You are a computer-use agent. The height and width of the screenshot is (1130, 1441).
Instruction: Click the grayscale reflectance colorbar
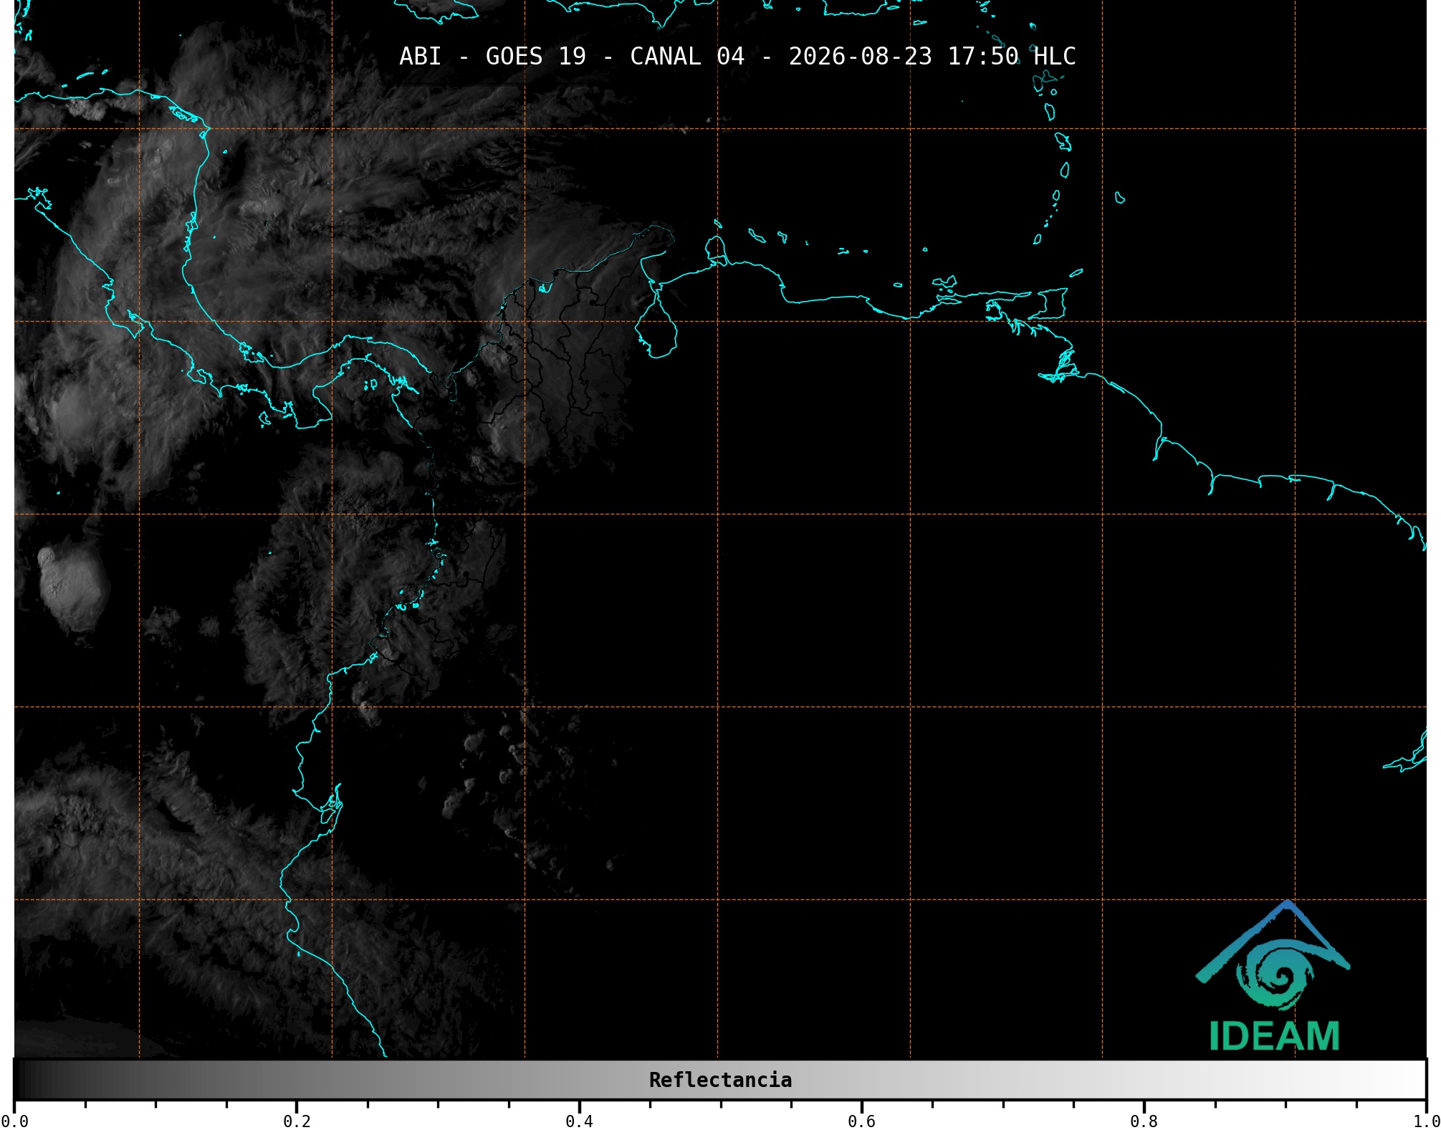click(x=720, y=1080)
